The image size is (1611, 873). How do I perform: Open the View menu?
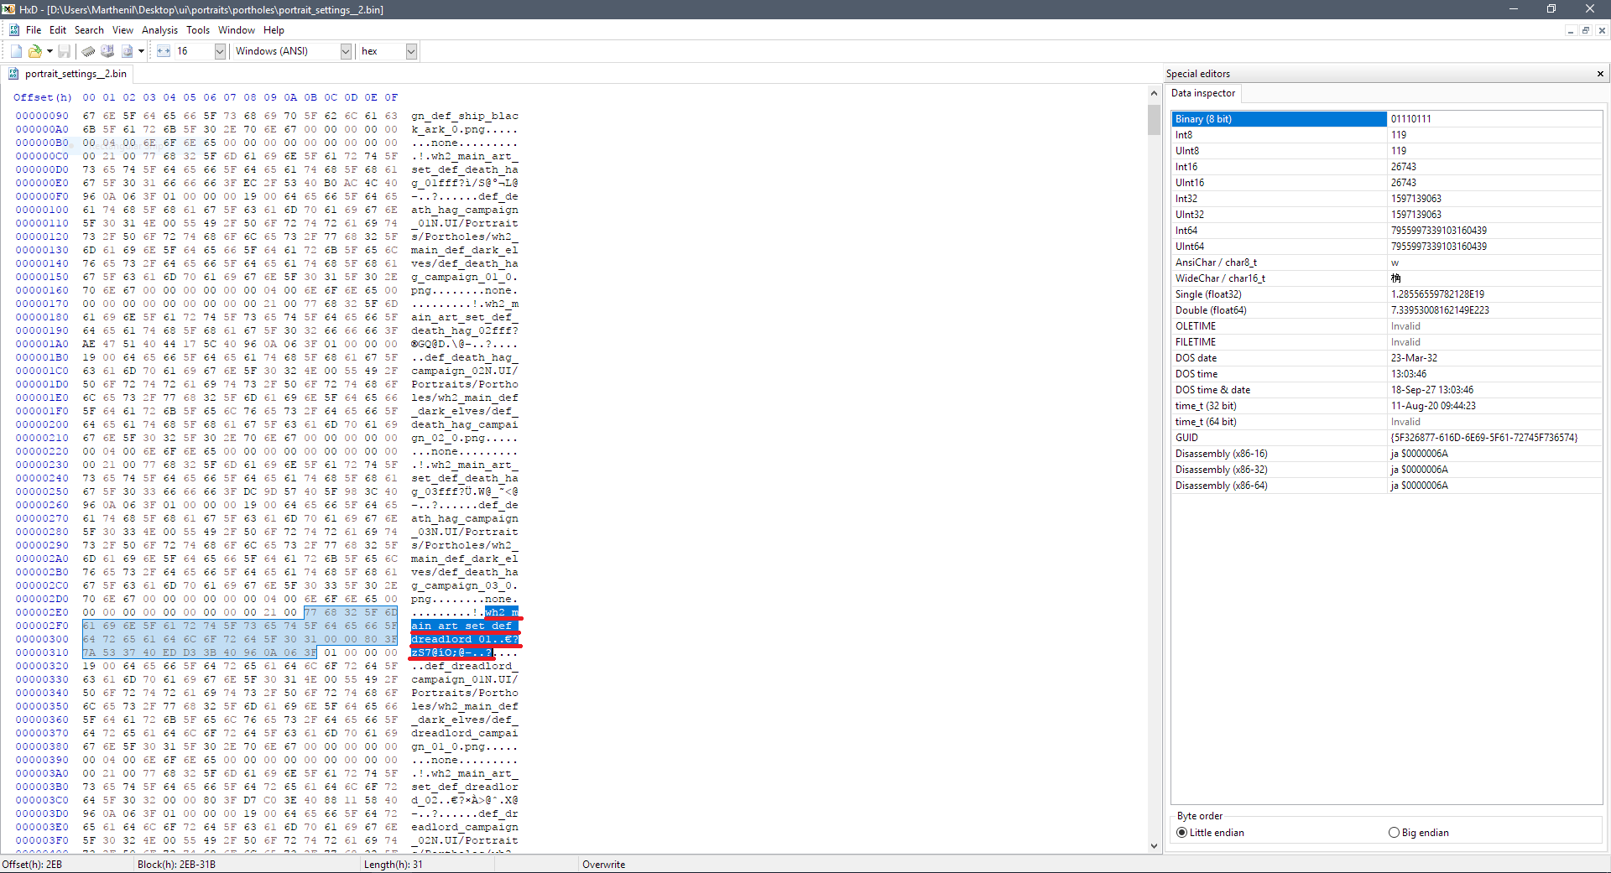coord(123,30)
